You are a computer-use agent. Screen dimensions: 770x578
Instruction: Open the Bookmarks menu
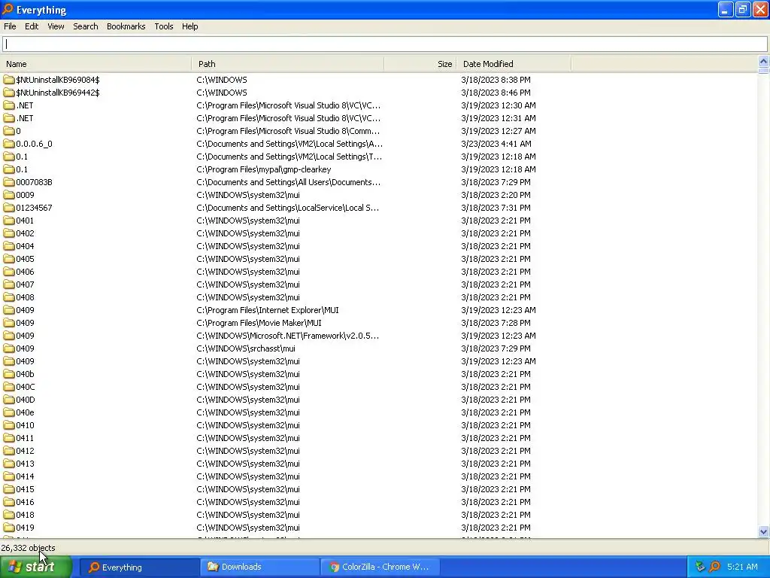click(126, 26)
